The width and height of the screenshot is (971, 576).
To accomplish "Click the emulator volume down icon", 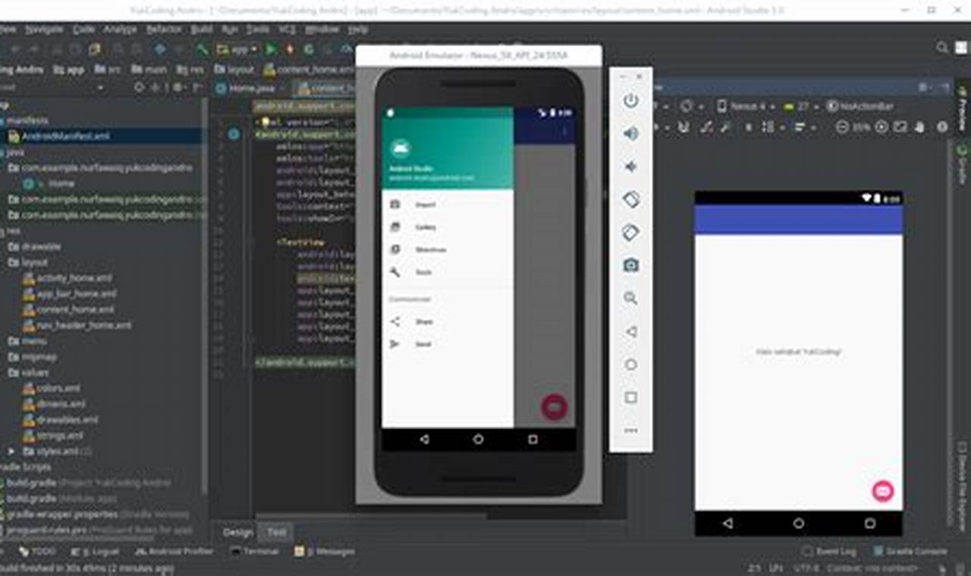I will 630,167.
